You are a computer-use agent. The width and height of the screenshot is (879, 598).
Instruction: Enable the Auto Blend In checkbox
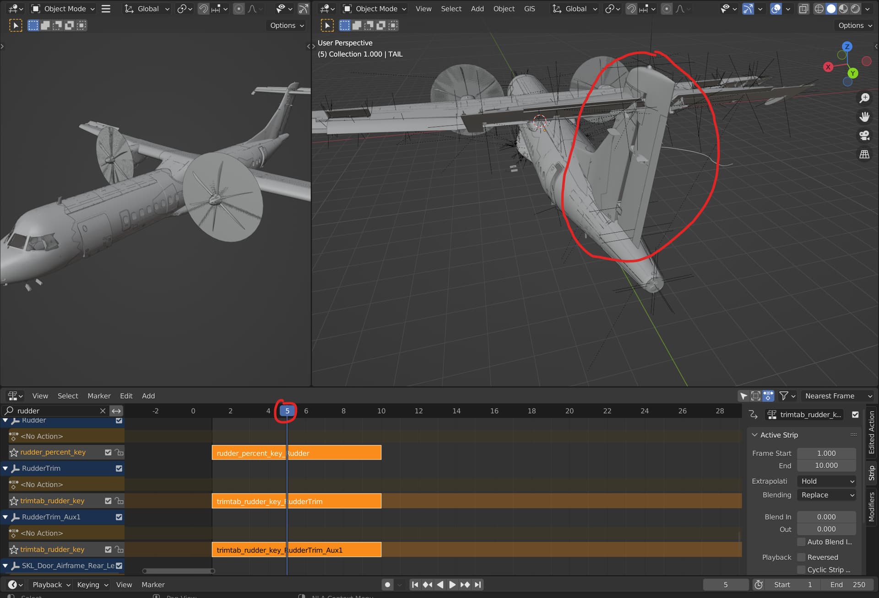tap(802, 542)
